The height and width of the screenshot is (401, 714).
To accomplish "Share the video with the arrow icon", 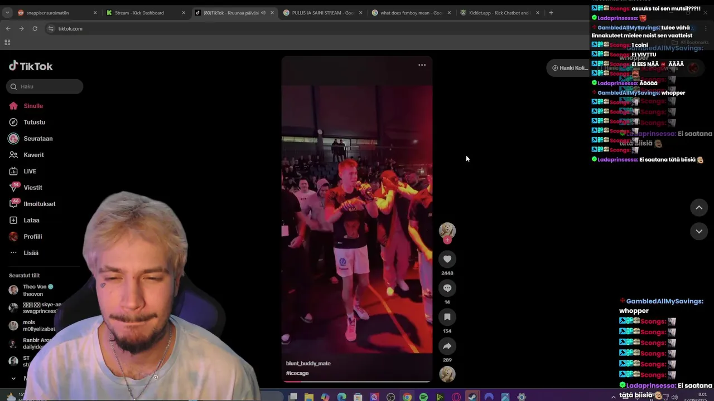I will pos(447,346).
